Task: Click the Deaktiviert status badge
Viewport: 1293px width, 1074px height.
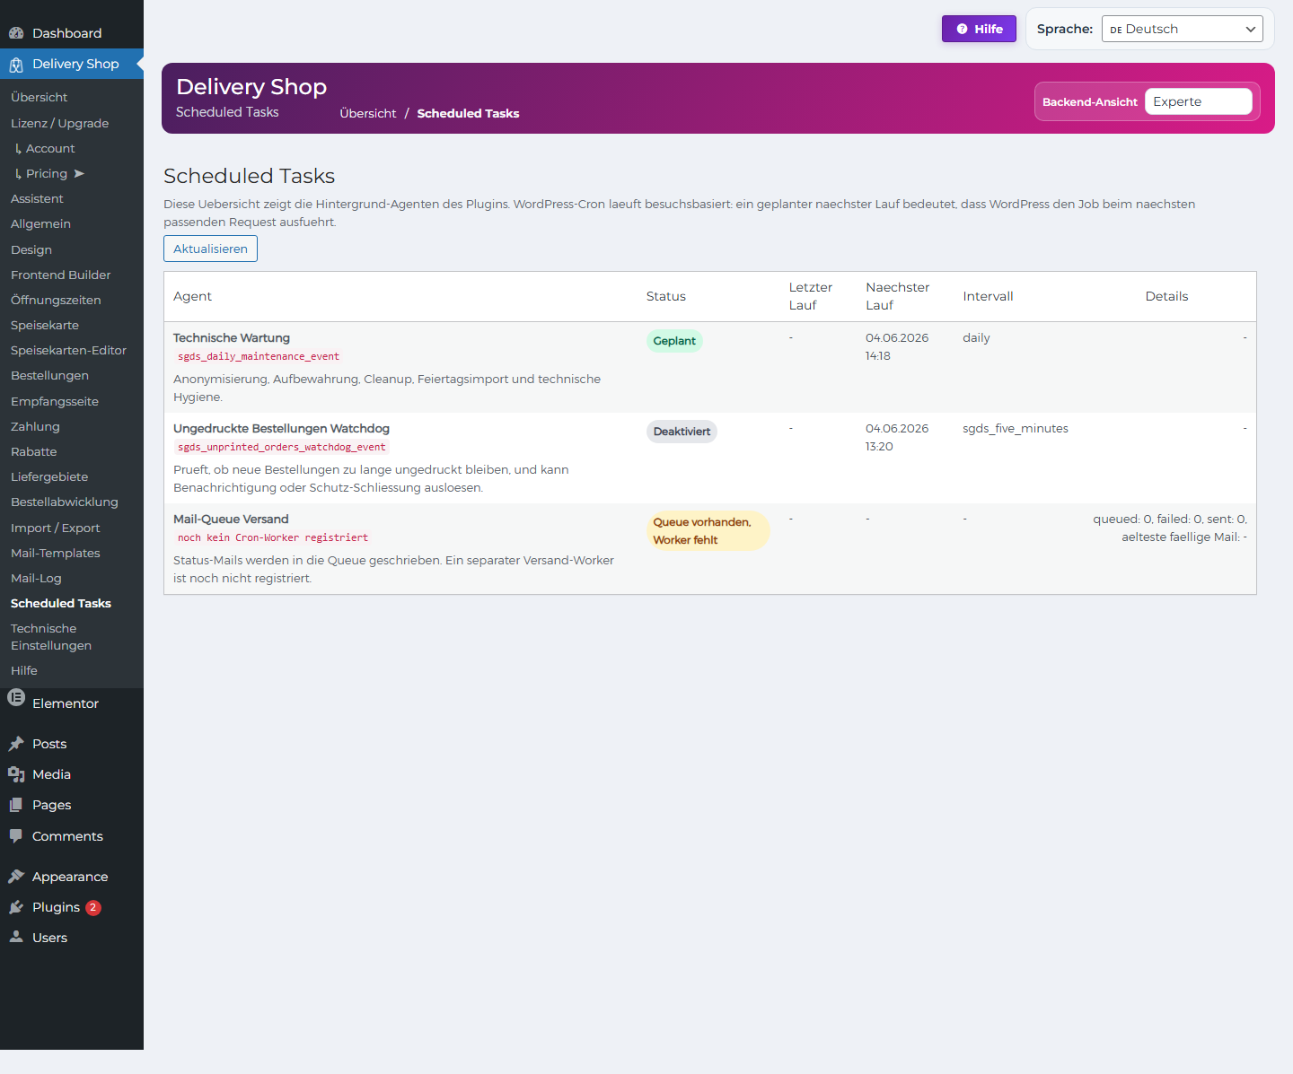Action: point(682,432)
